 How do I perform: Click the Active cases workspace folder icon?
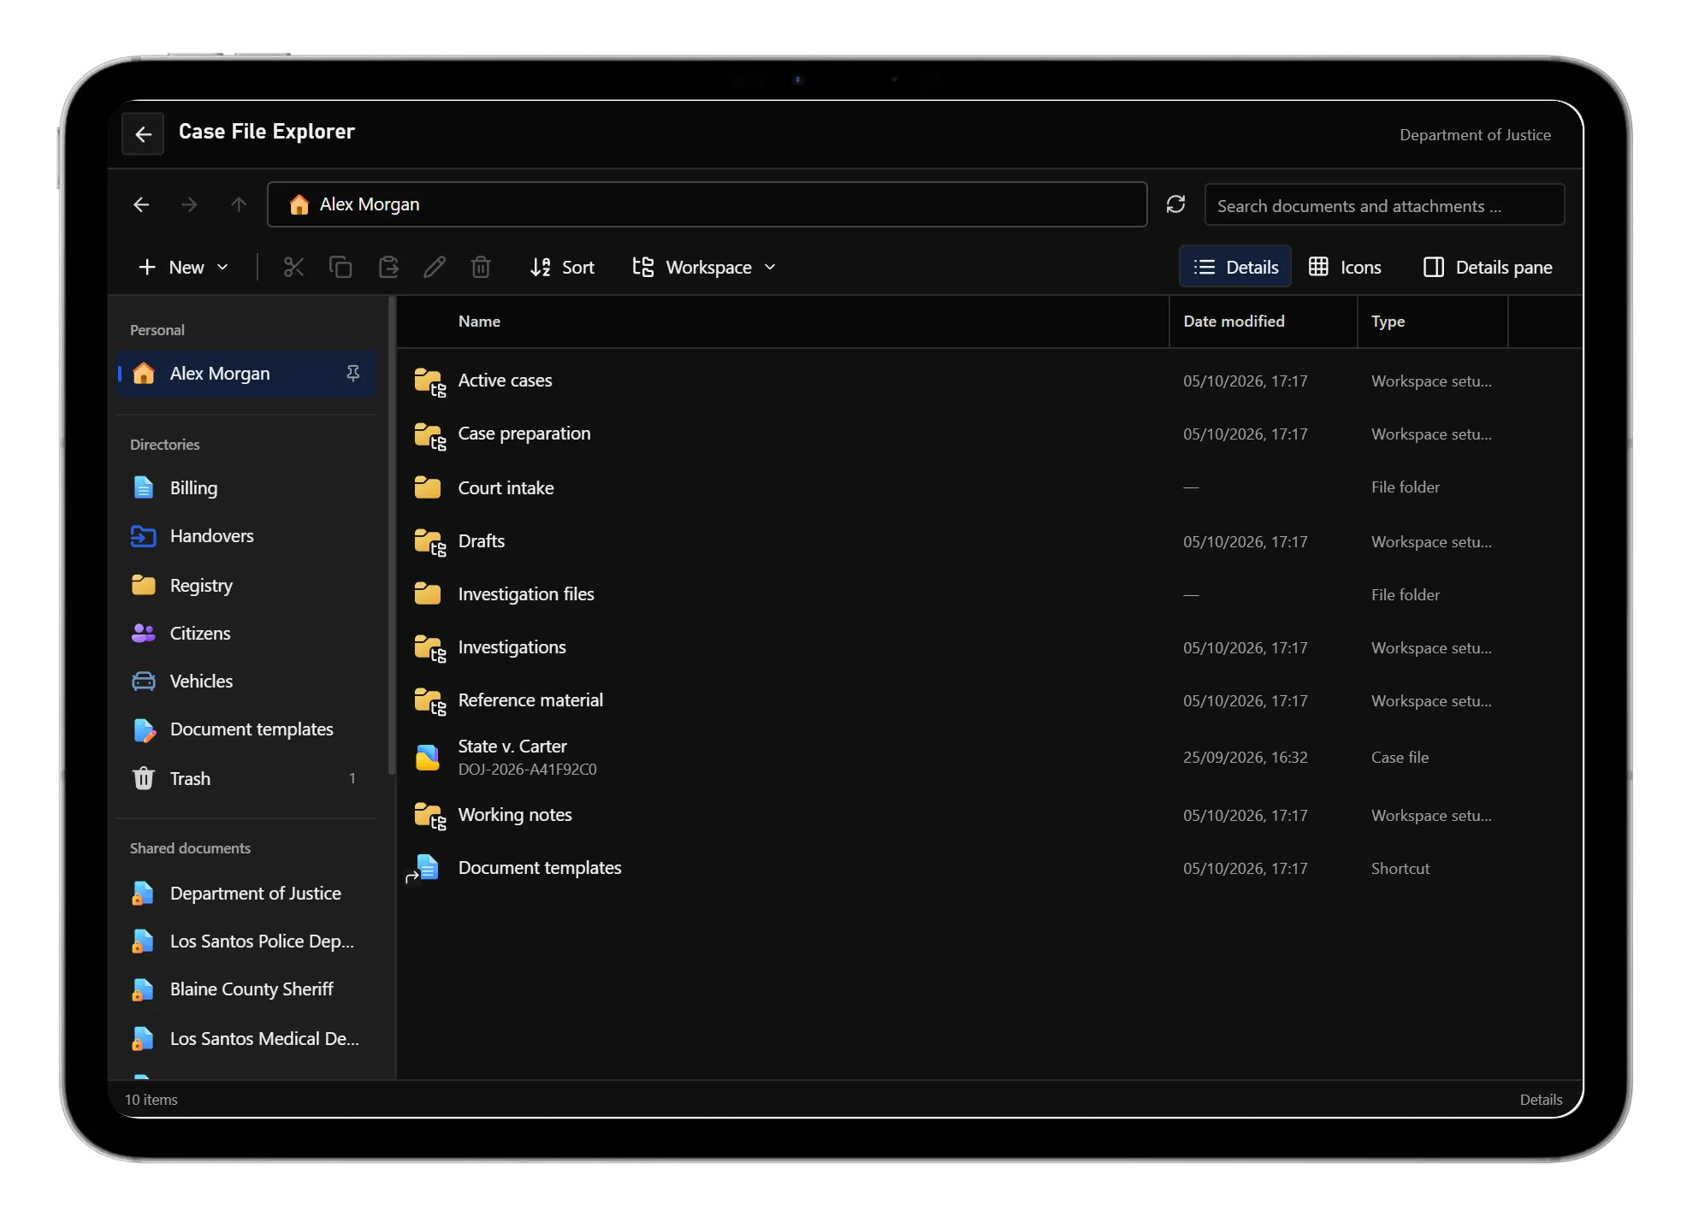pyautogui.click(x=429, y=381)
